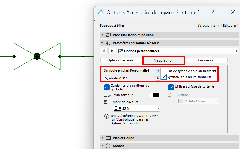Click the previous page arrow icon
Screen dimensions: 240x149
(x=104, y=51)
